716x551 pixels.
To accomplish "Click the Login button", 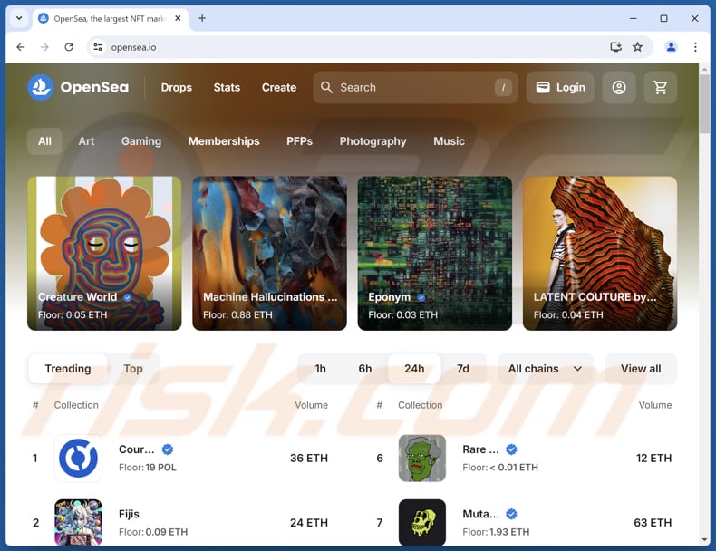I will [560, 87].
